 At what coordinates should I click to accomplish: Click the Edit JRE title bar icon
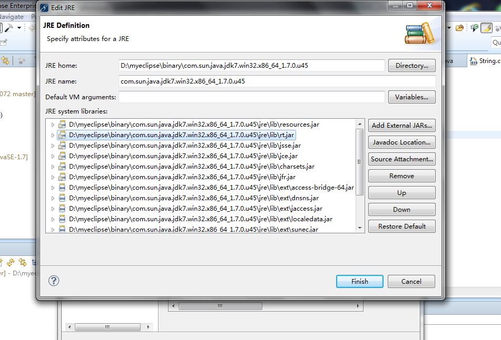click(44, 8)
